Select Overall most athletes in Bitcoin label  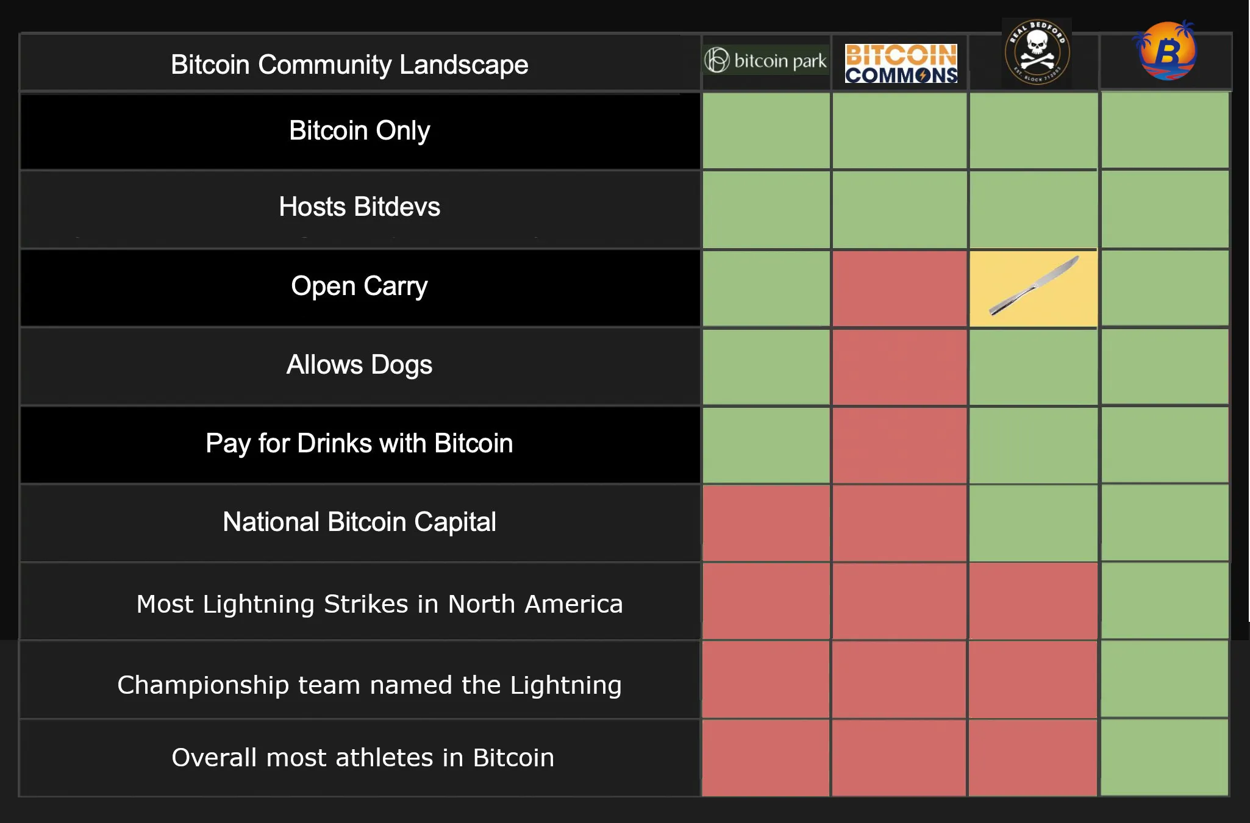click(363, 757)
